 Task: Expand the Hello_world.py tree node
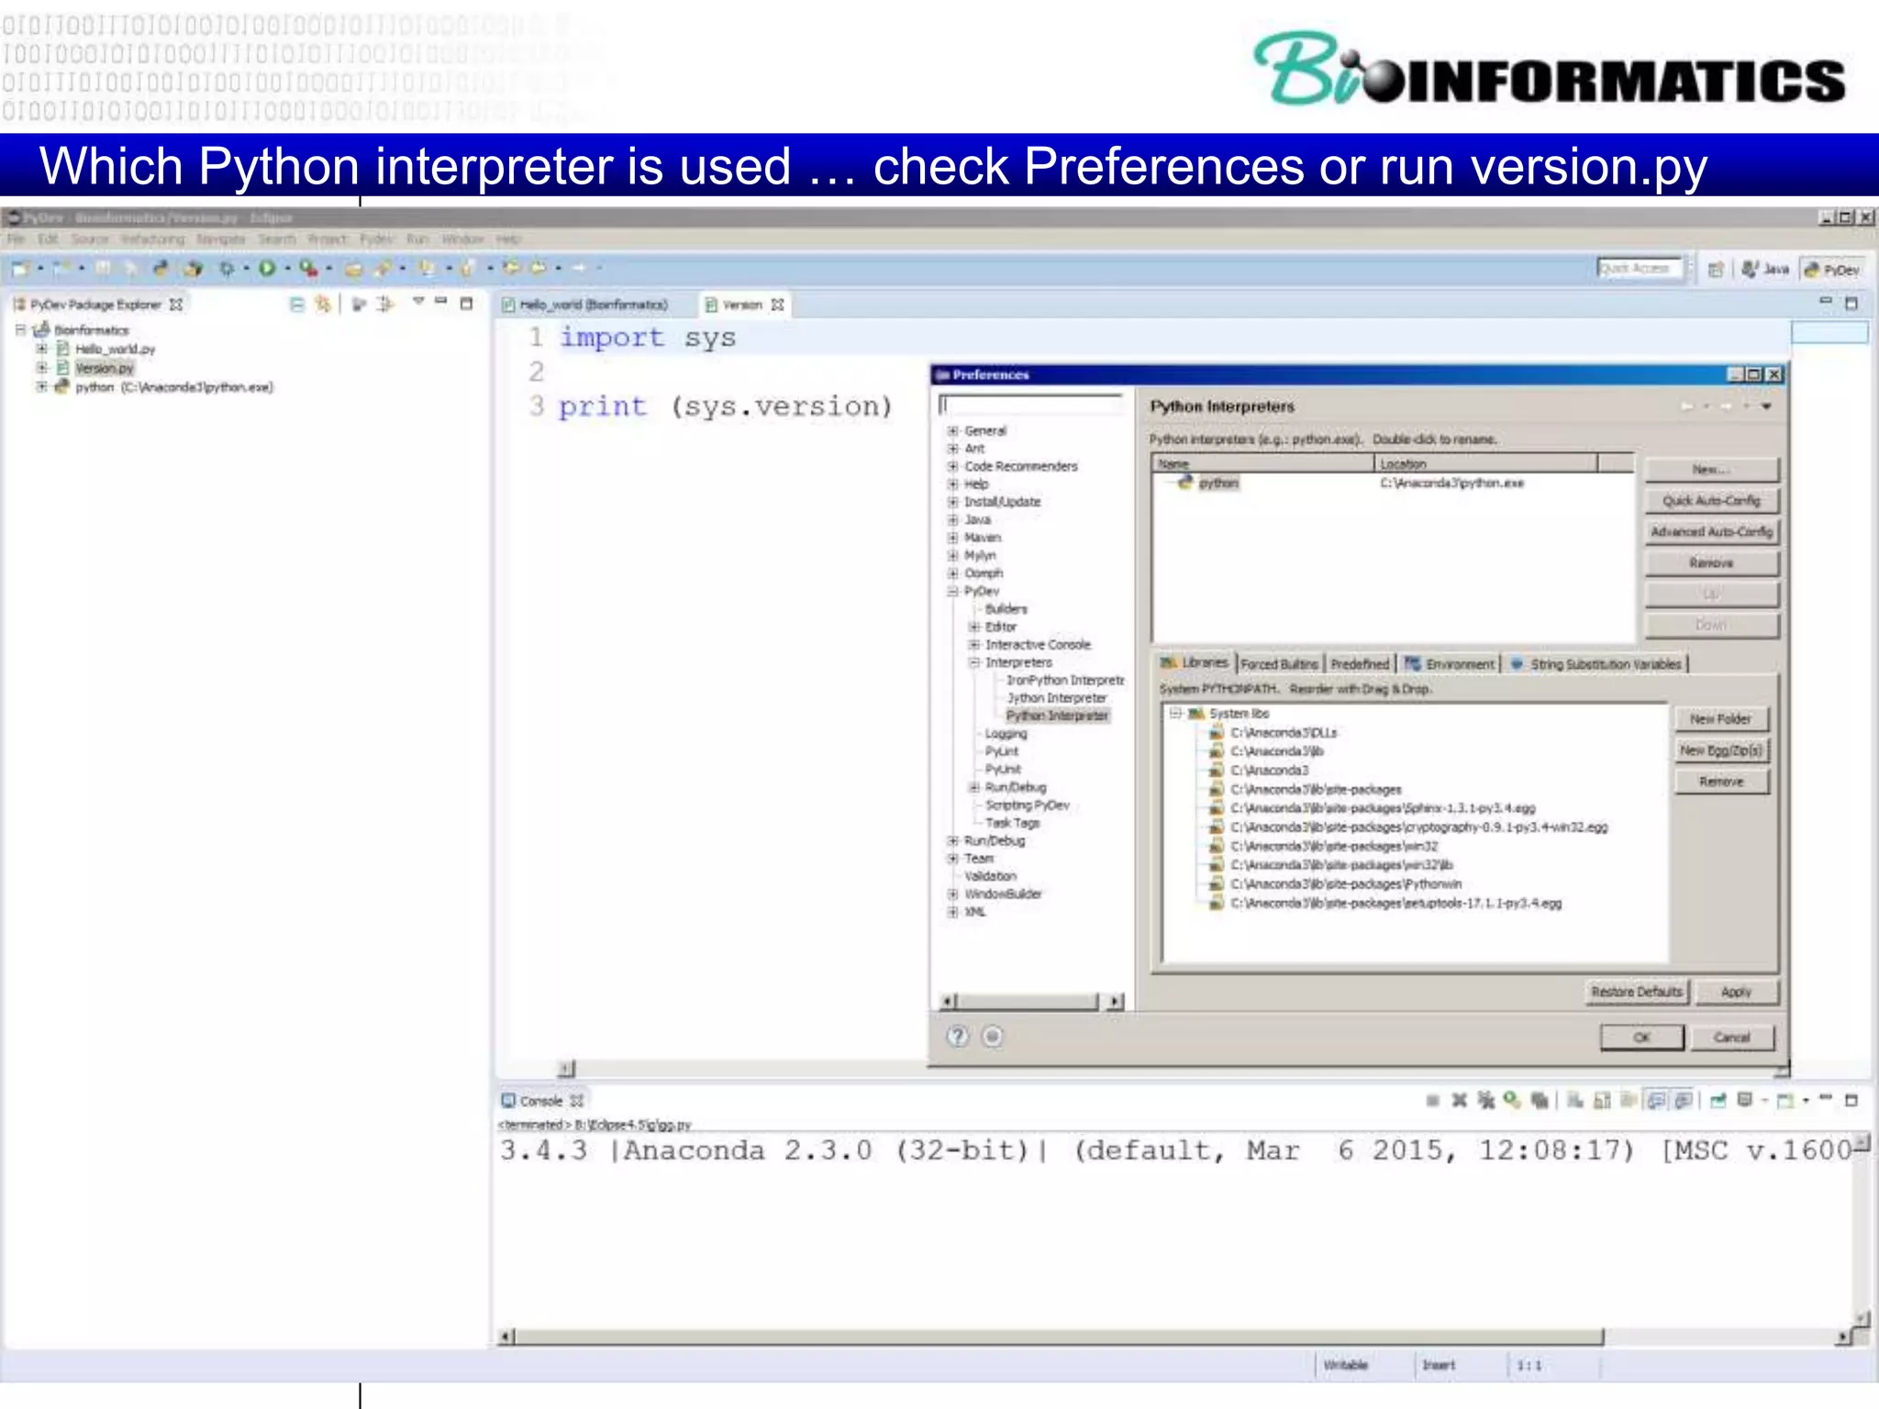(41, 349)
